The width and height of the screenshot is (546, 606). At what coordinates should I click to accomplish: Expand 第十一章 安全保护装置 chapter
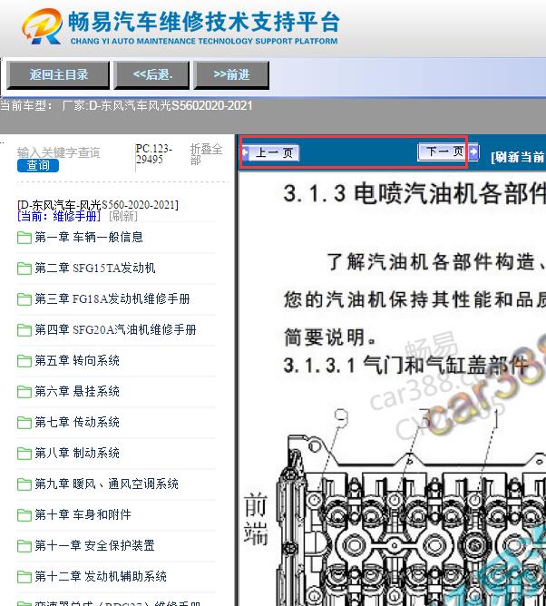click(94, 546)
